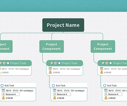Toggle completion circle on left-hand Sub Task
This screenshot has height=106, width=127.
[x=2, y=86]
